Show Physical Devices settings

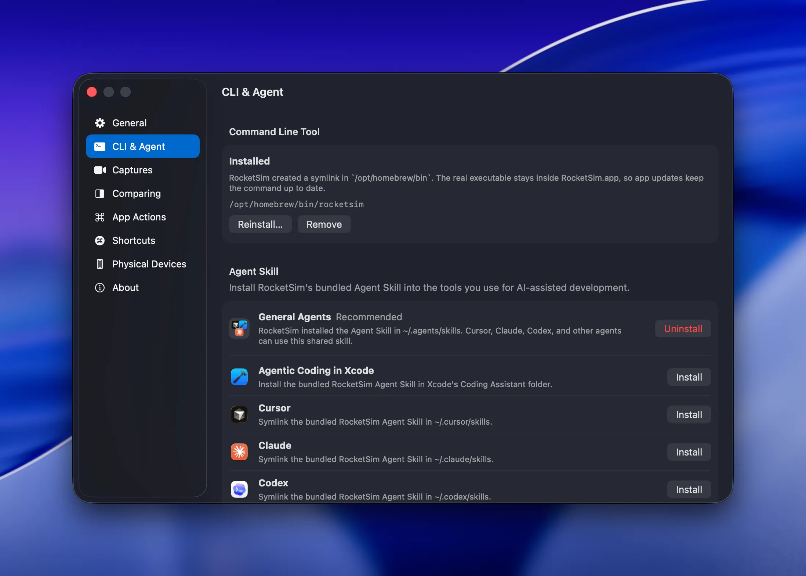coord(143,264)
